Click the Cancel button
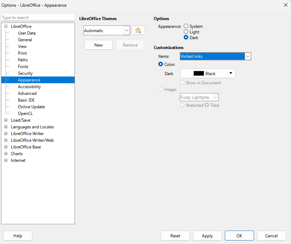The image size is (291, 244). coord(271,236)
